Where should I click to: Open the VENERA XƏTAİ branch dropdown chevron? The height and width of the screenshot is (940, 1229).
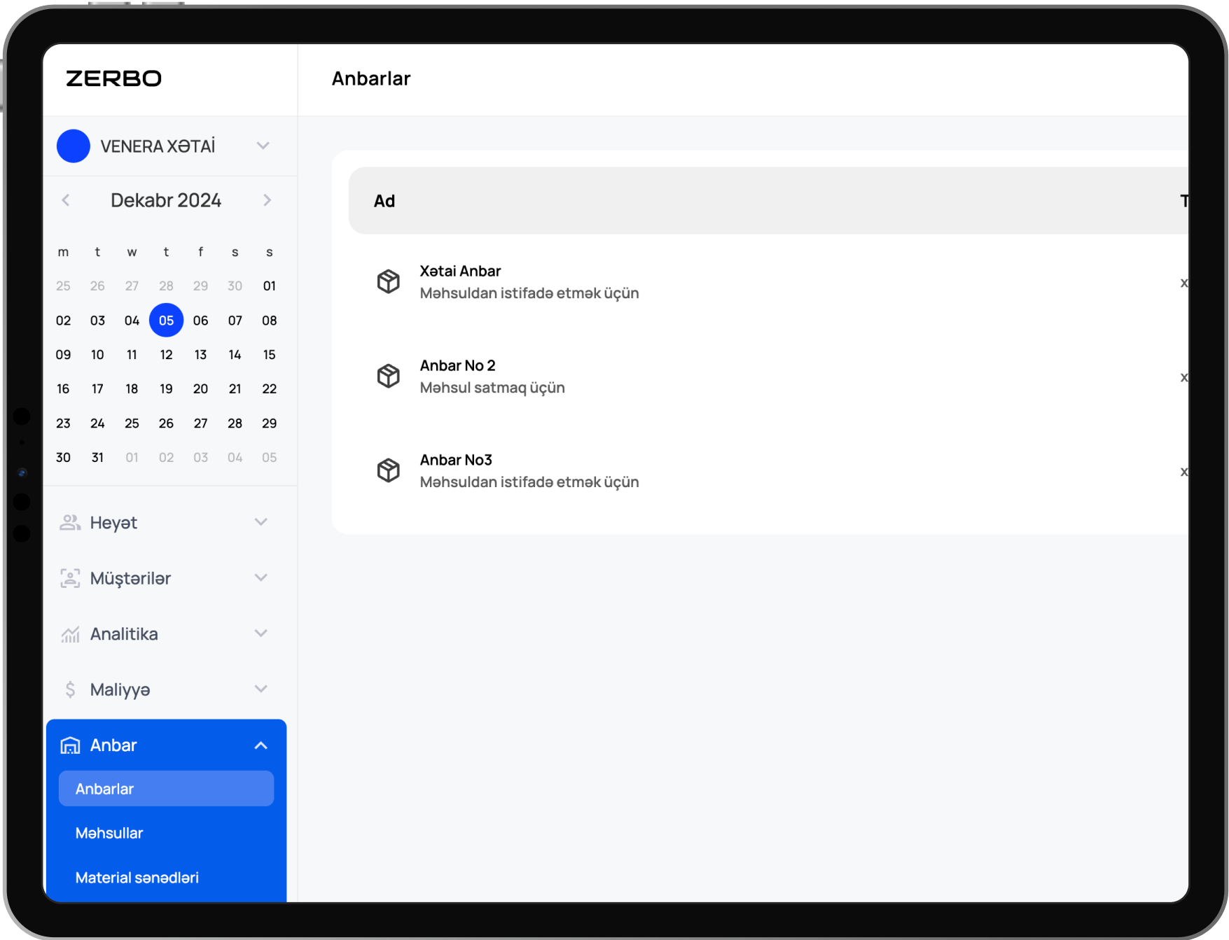[263, 146]
